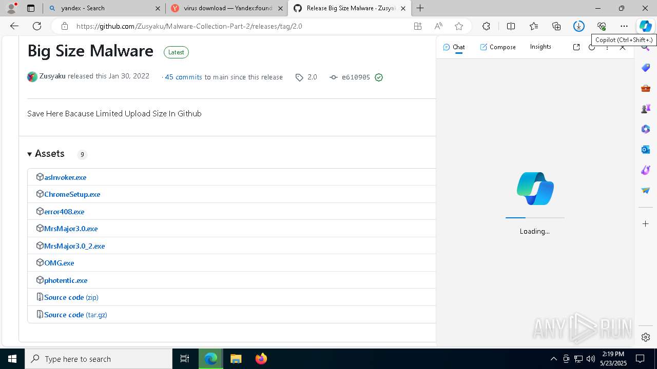Select the Chat tab in Copilot
657x369 pixels.
[x=454, y=47]
